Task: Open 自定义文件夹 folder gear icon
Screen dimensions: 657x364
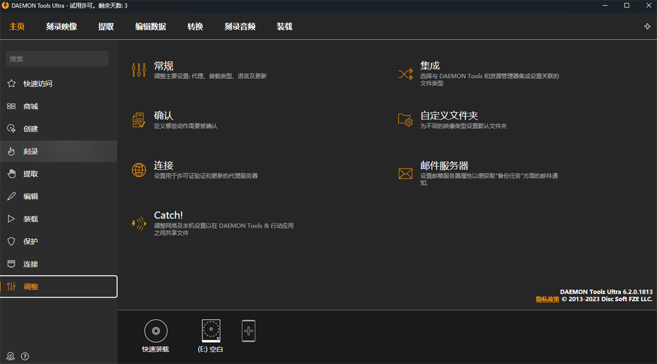Action: pos(405,120)
